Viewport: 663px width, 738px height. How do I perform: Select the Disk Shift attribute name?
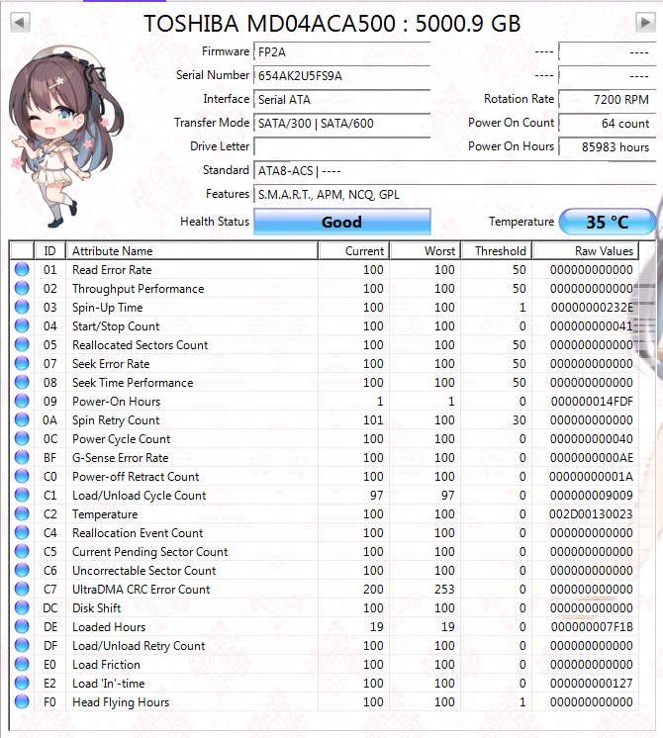[x=97, y=608]
